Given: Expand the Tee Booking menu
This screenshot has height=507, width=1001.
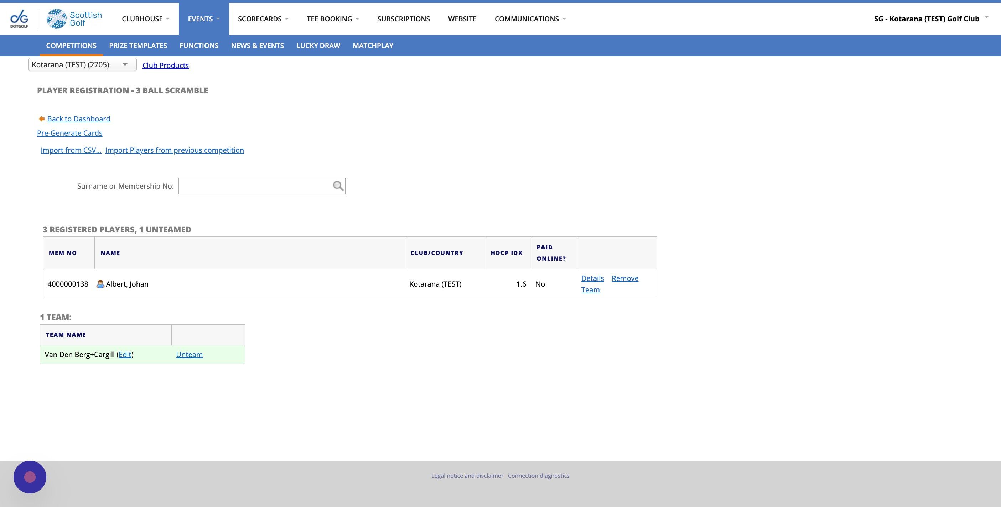Looking at the screenshot, I should [333, 19].
